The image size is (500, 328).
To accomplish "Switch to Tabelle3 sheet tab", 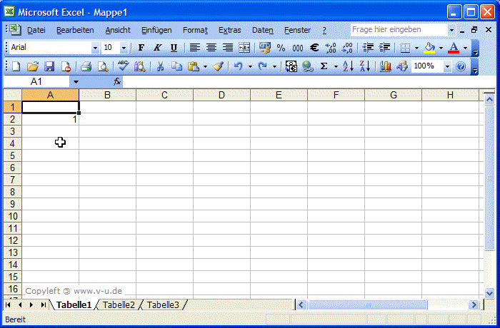I will click(x=163, y=304).
